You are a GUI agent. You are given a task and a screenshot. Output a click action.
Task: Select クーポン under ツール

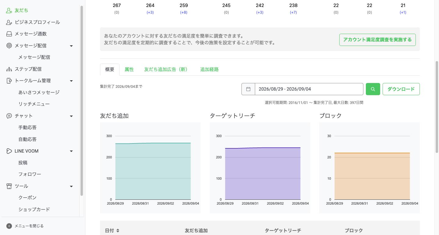tap(27, 198)
